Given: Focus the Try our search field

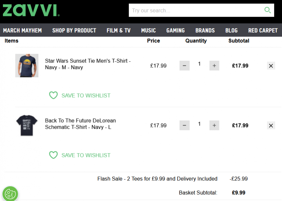Looking at the screenshot, I should (x=196, y=10).
